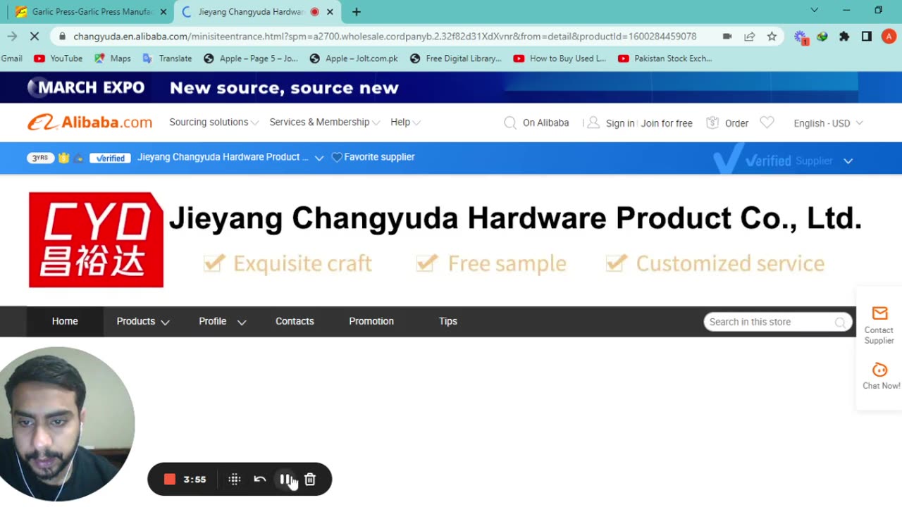Open the camera permission icon in address bar

click(727, 36)
